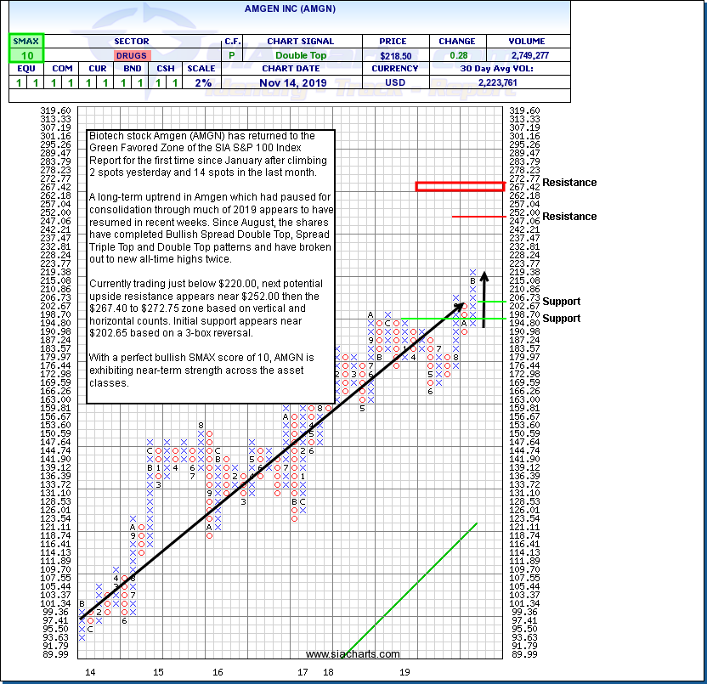Select the EQU column header
Image resolution: width=707 pixels, height=684 pixels.
[26, 69]
